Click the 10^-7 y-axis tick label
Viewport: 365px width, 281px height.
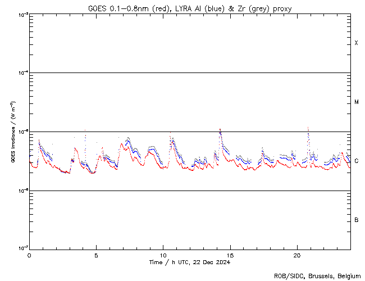click(x=21, y=249)
